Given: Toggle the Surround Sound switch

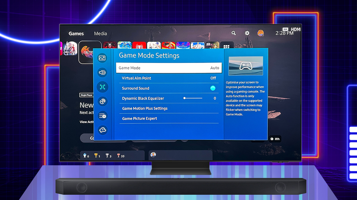Looking at the screenshot, I should (x=213, y=88).
